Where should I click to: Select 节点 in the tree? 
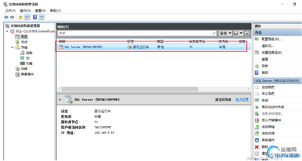[x=24, y=42]
